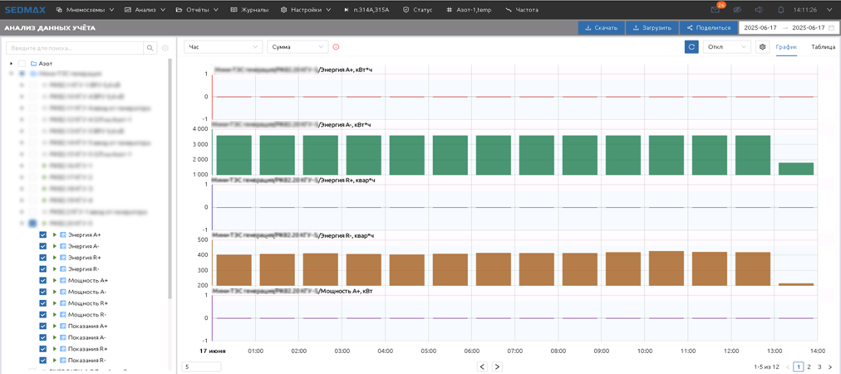Expand the Показания A+ tree node
Screen dimensions: 841x374
click(54, 326)
